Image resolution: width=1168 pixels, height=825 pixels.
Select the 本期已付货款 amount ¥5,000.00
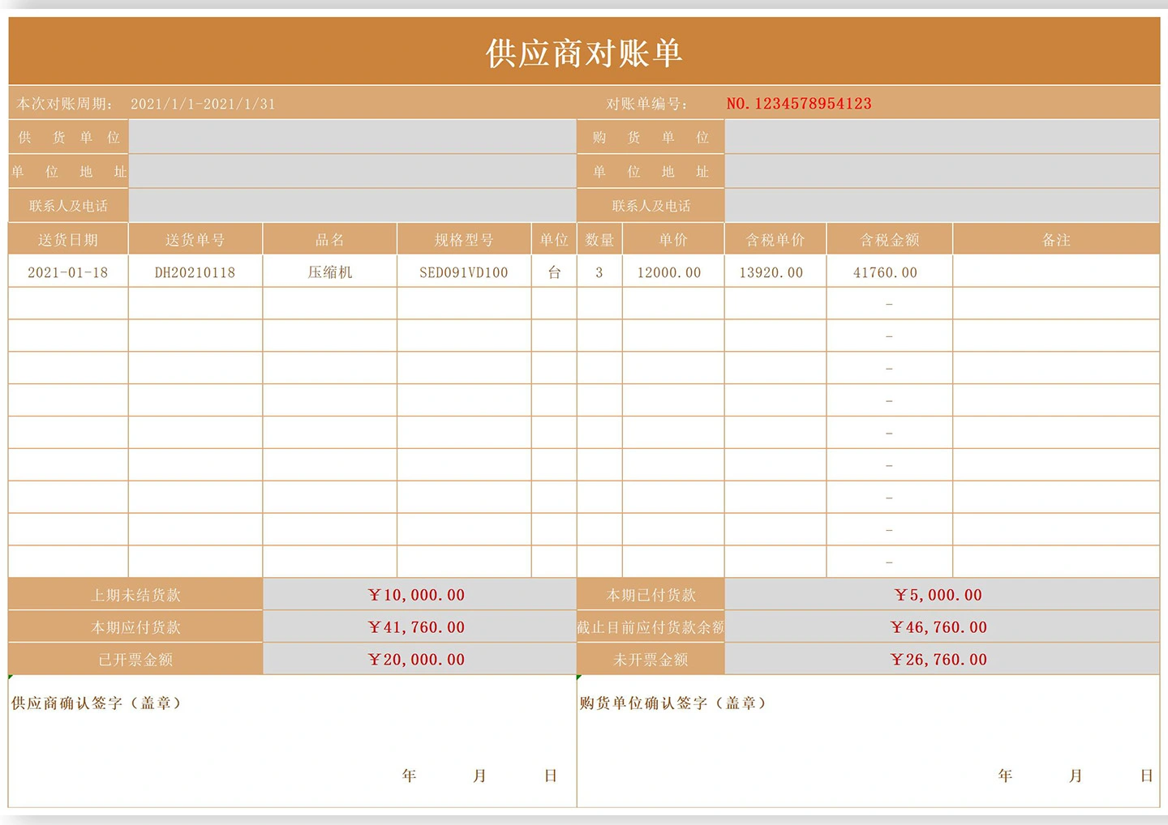(x=938, y=595)
